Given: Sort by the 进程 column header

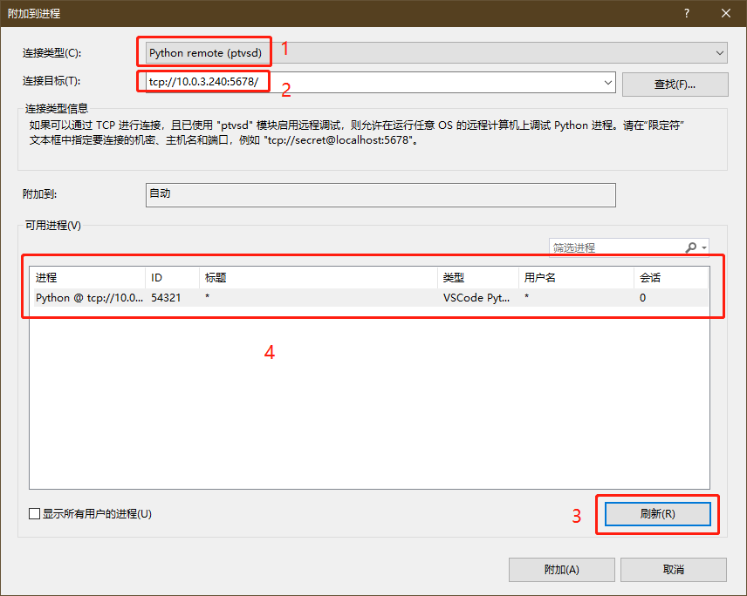Looking at the screenshot, I should [x=86, y=278].
